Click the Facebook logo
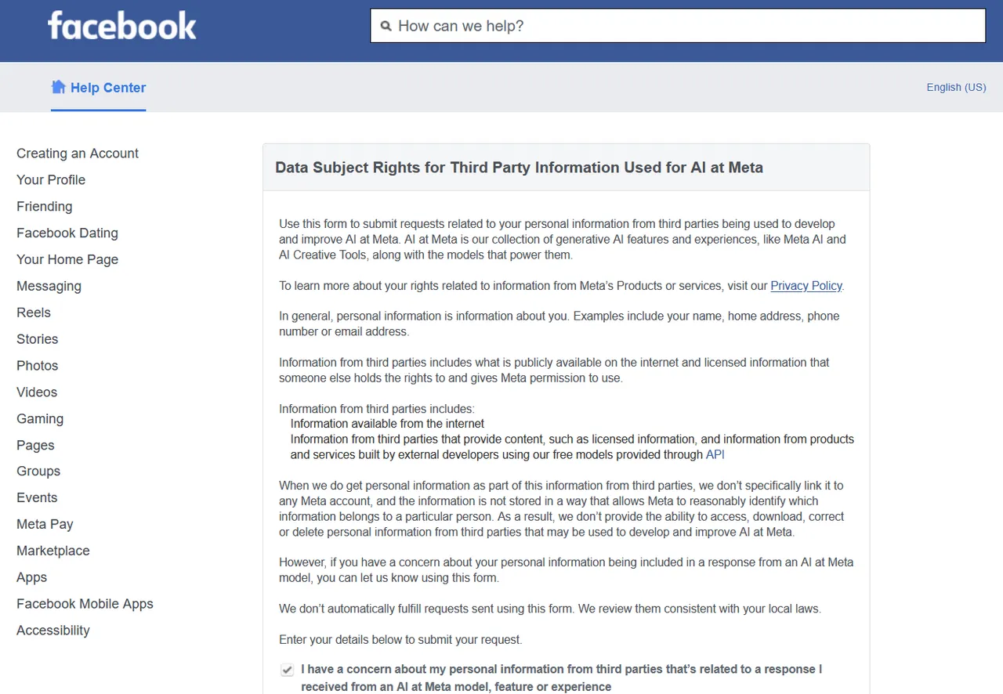Image resolution: width=1003 pixels, height=694 pixels. 122,26
